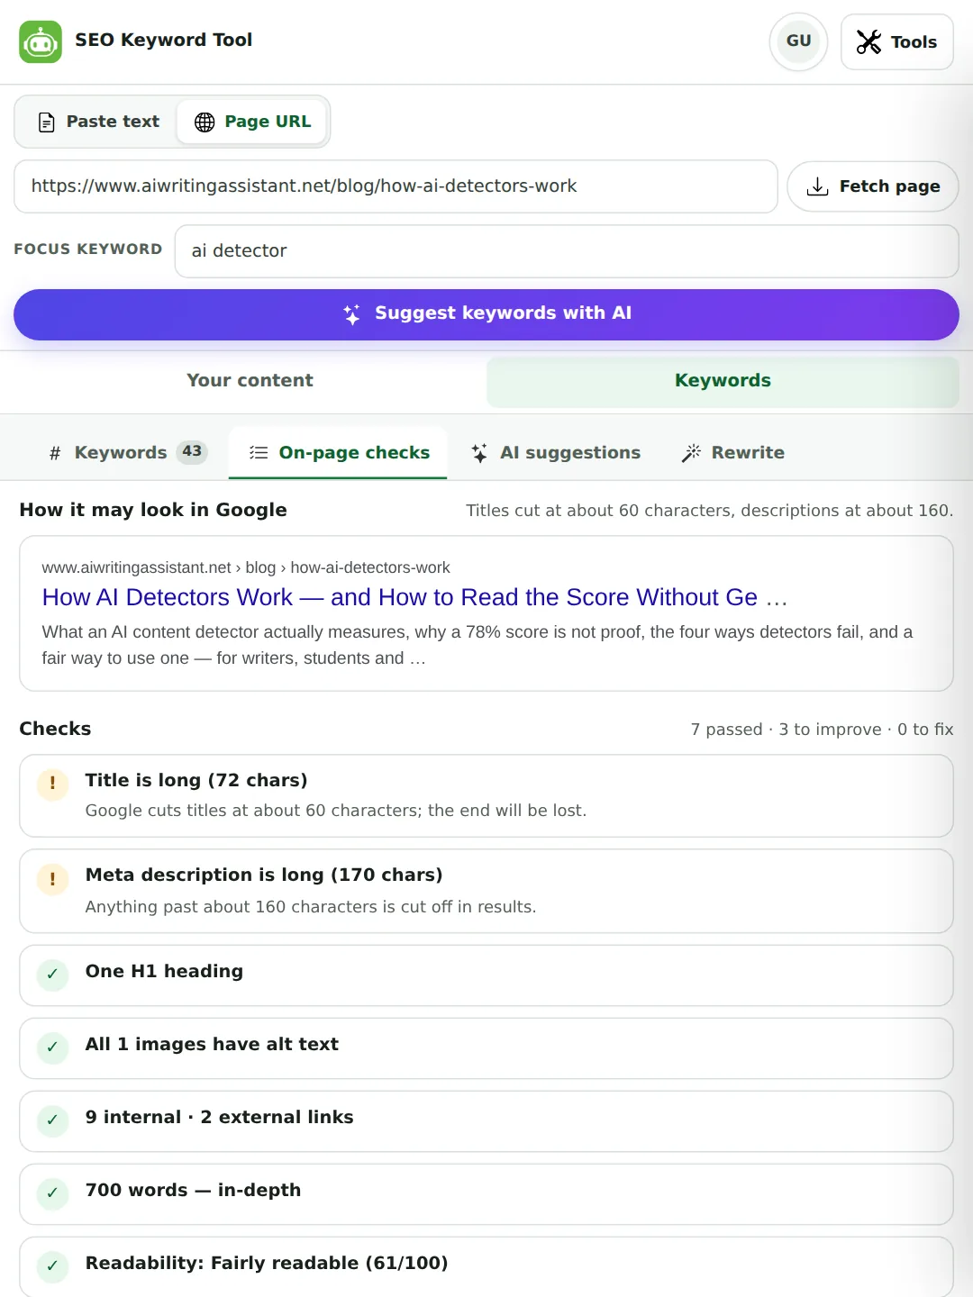Select the main Keywords tab

click(x=723, y=381)
